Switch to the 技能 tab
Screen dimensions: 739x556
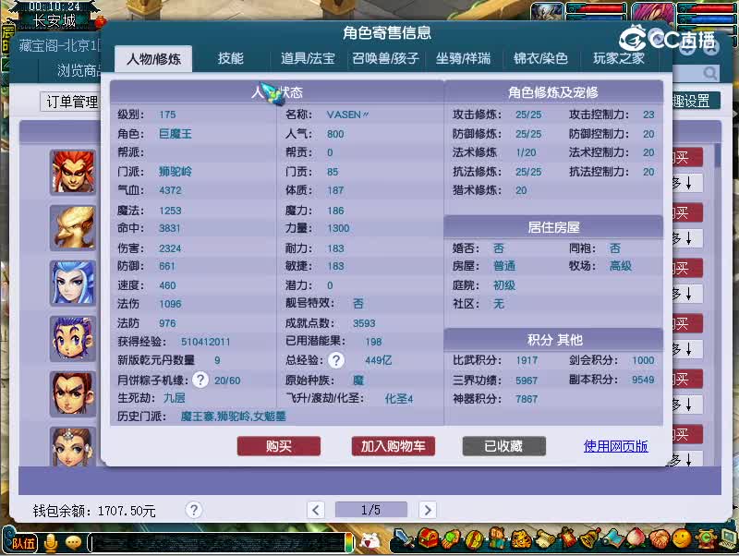coord(231,57)
